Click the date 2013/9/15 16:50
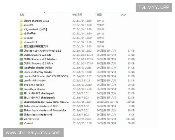The width and height of the screenshot is (175, 140). (x=82, y=123)
